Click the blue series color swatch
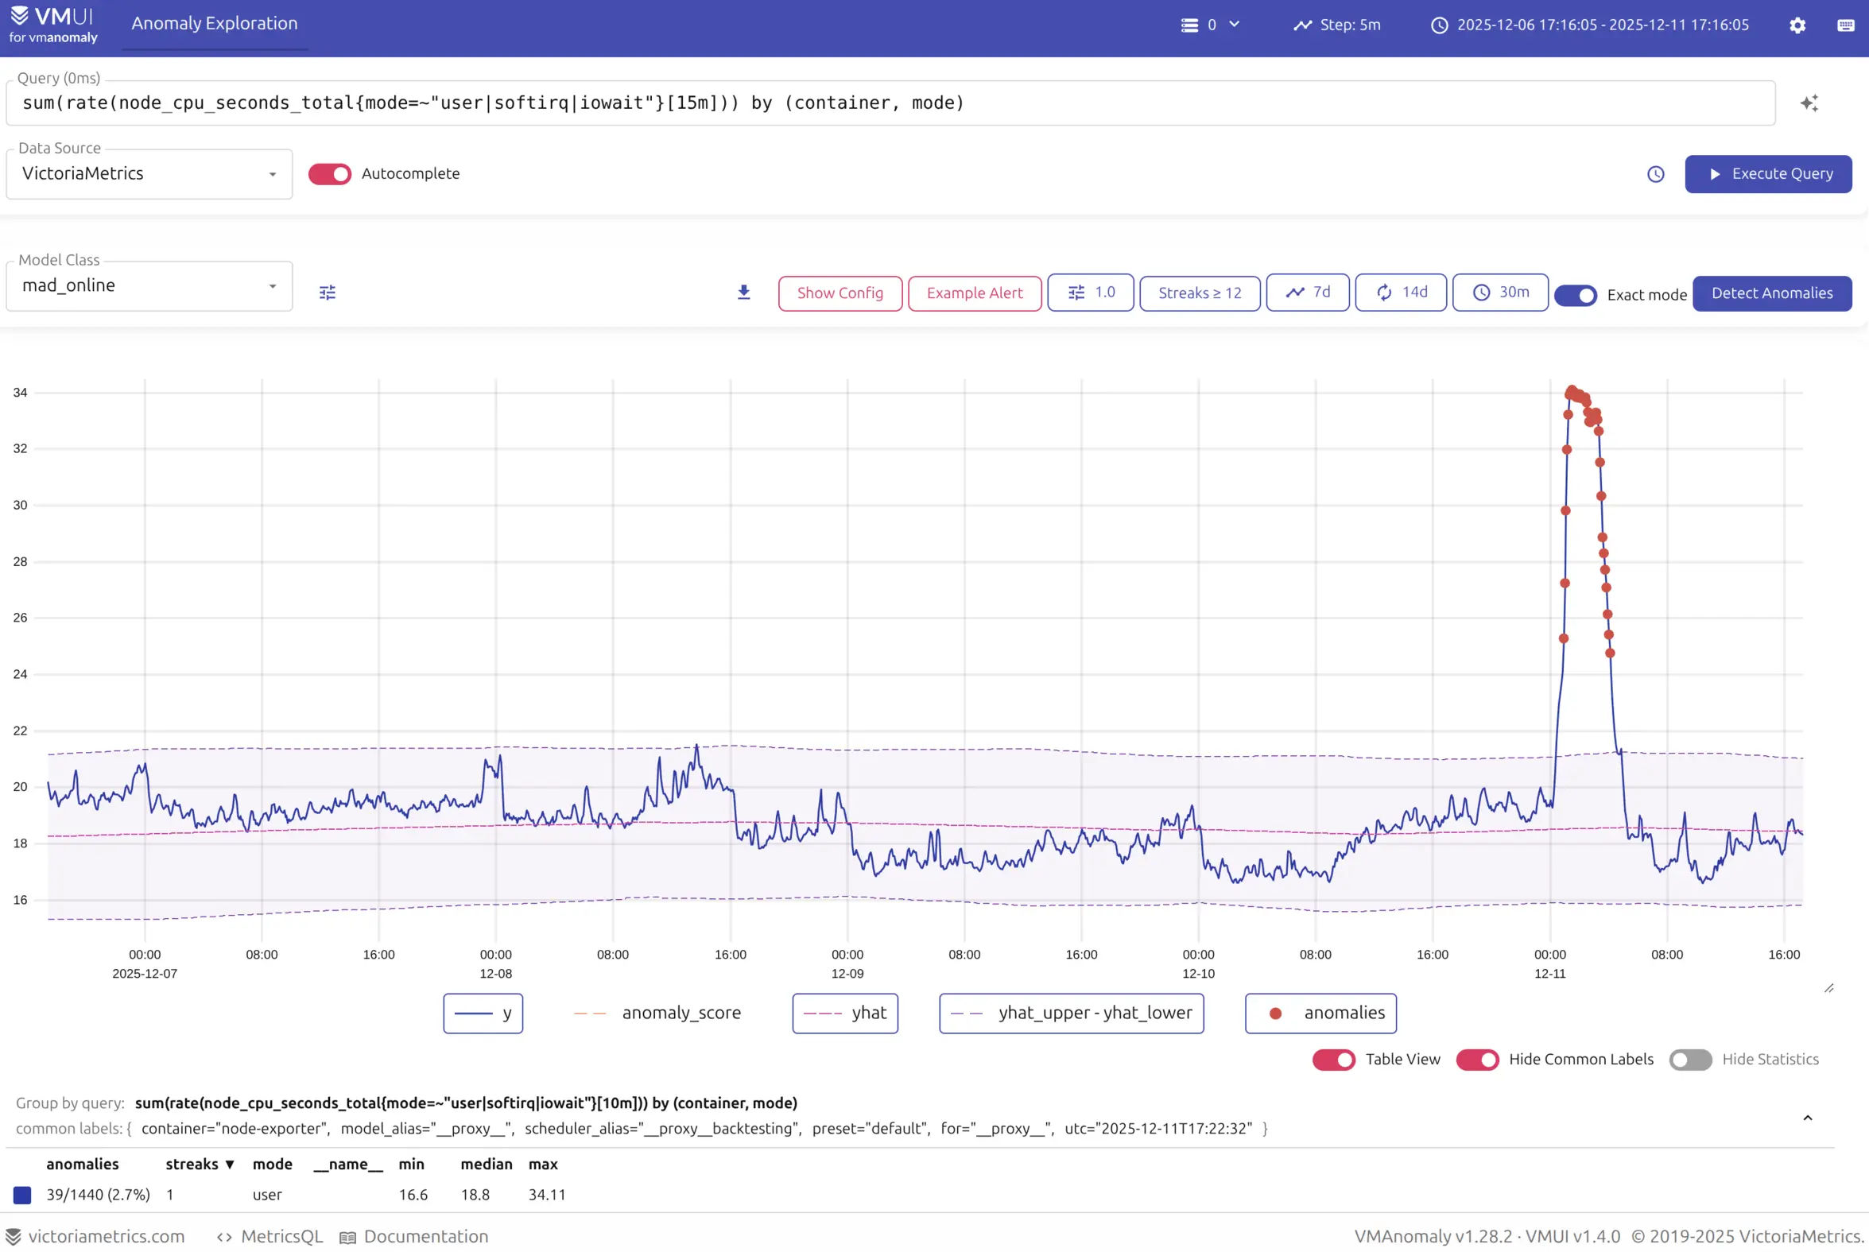Image resolution: width=1869 pixels, height=1252 pixels. [22, 1195]
